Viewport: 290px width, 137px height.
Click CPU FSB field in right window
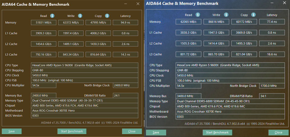pos(230,81)
